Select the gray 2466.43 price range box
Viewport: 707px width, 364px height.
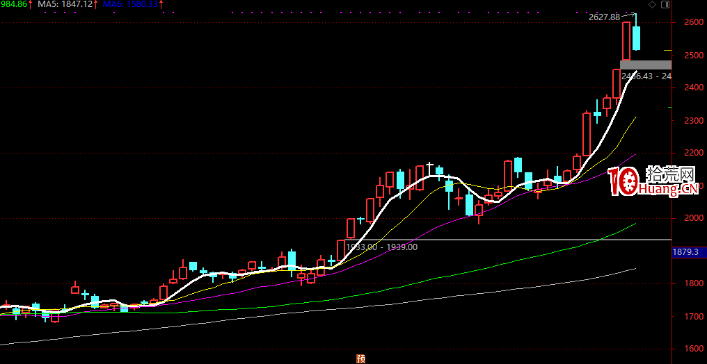coord(646,65)
